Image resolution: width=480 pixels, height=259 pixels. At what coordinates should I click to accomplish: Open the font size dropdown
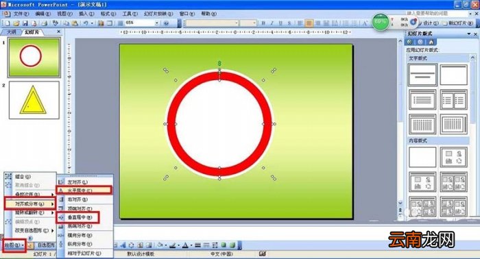[254, 23]
